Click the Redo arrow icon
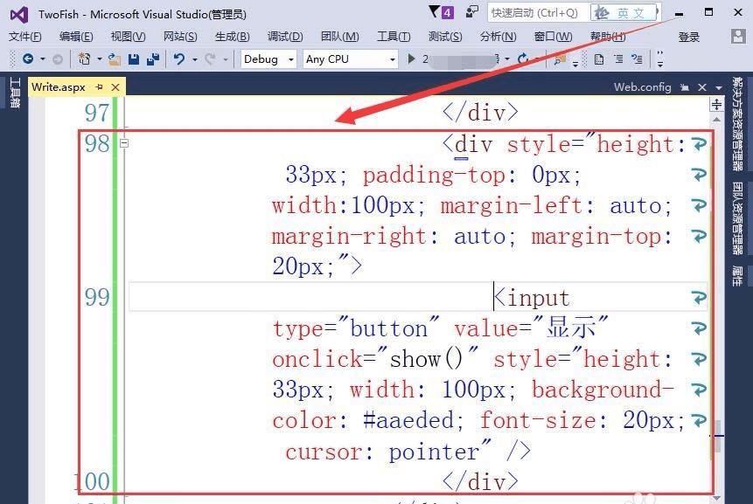The image size is (753, 504). [x=210, y=59]
